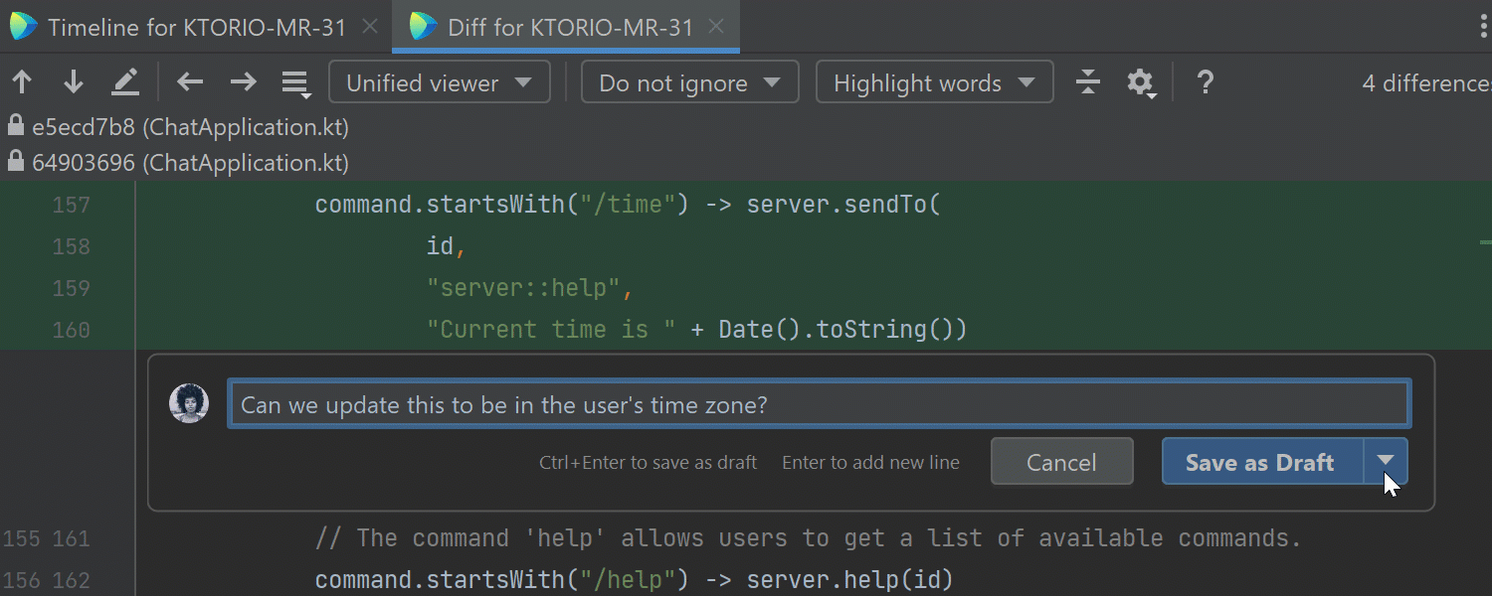This screenshot has height=596, width=1492.
Task: Select the Diff for KTORIO-MR-31 tab
Action: click(569, 27)
